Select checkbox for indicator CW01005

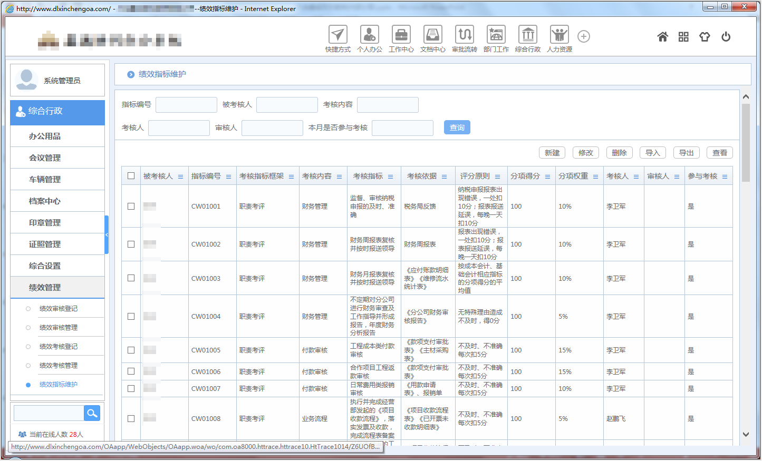click(131, 350)
